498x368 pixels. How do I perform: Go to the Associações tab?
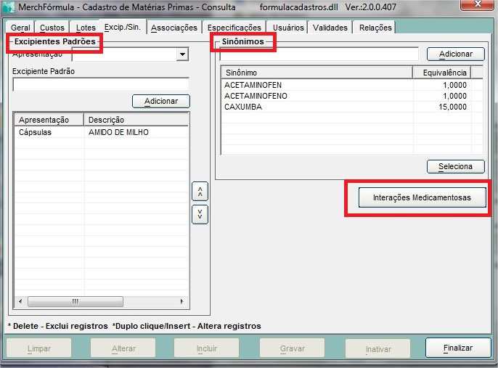pos(174,28)
